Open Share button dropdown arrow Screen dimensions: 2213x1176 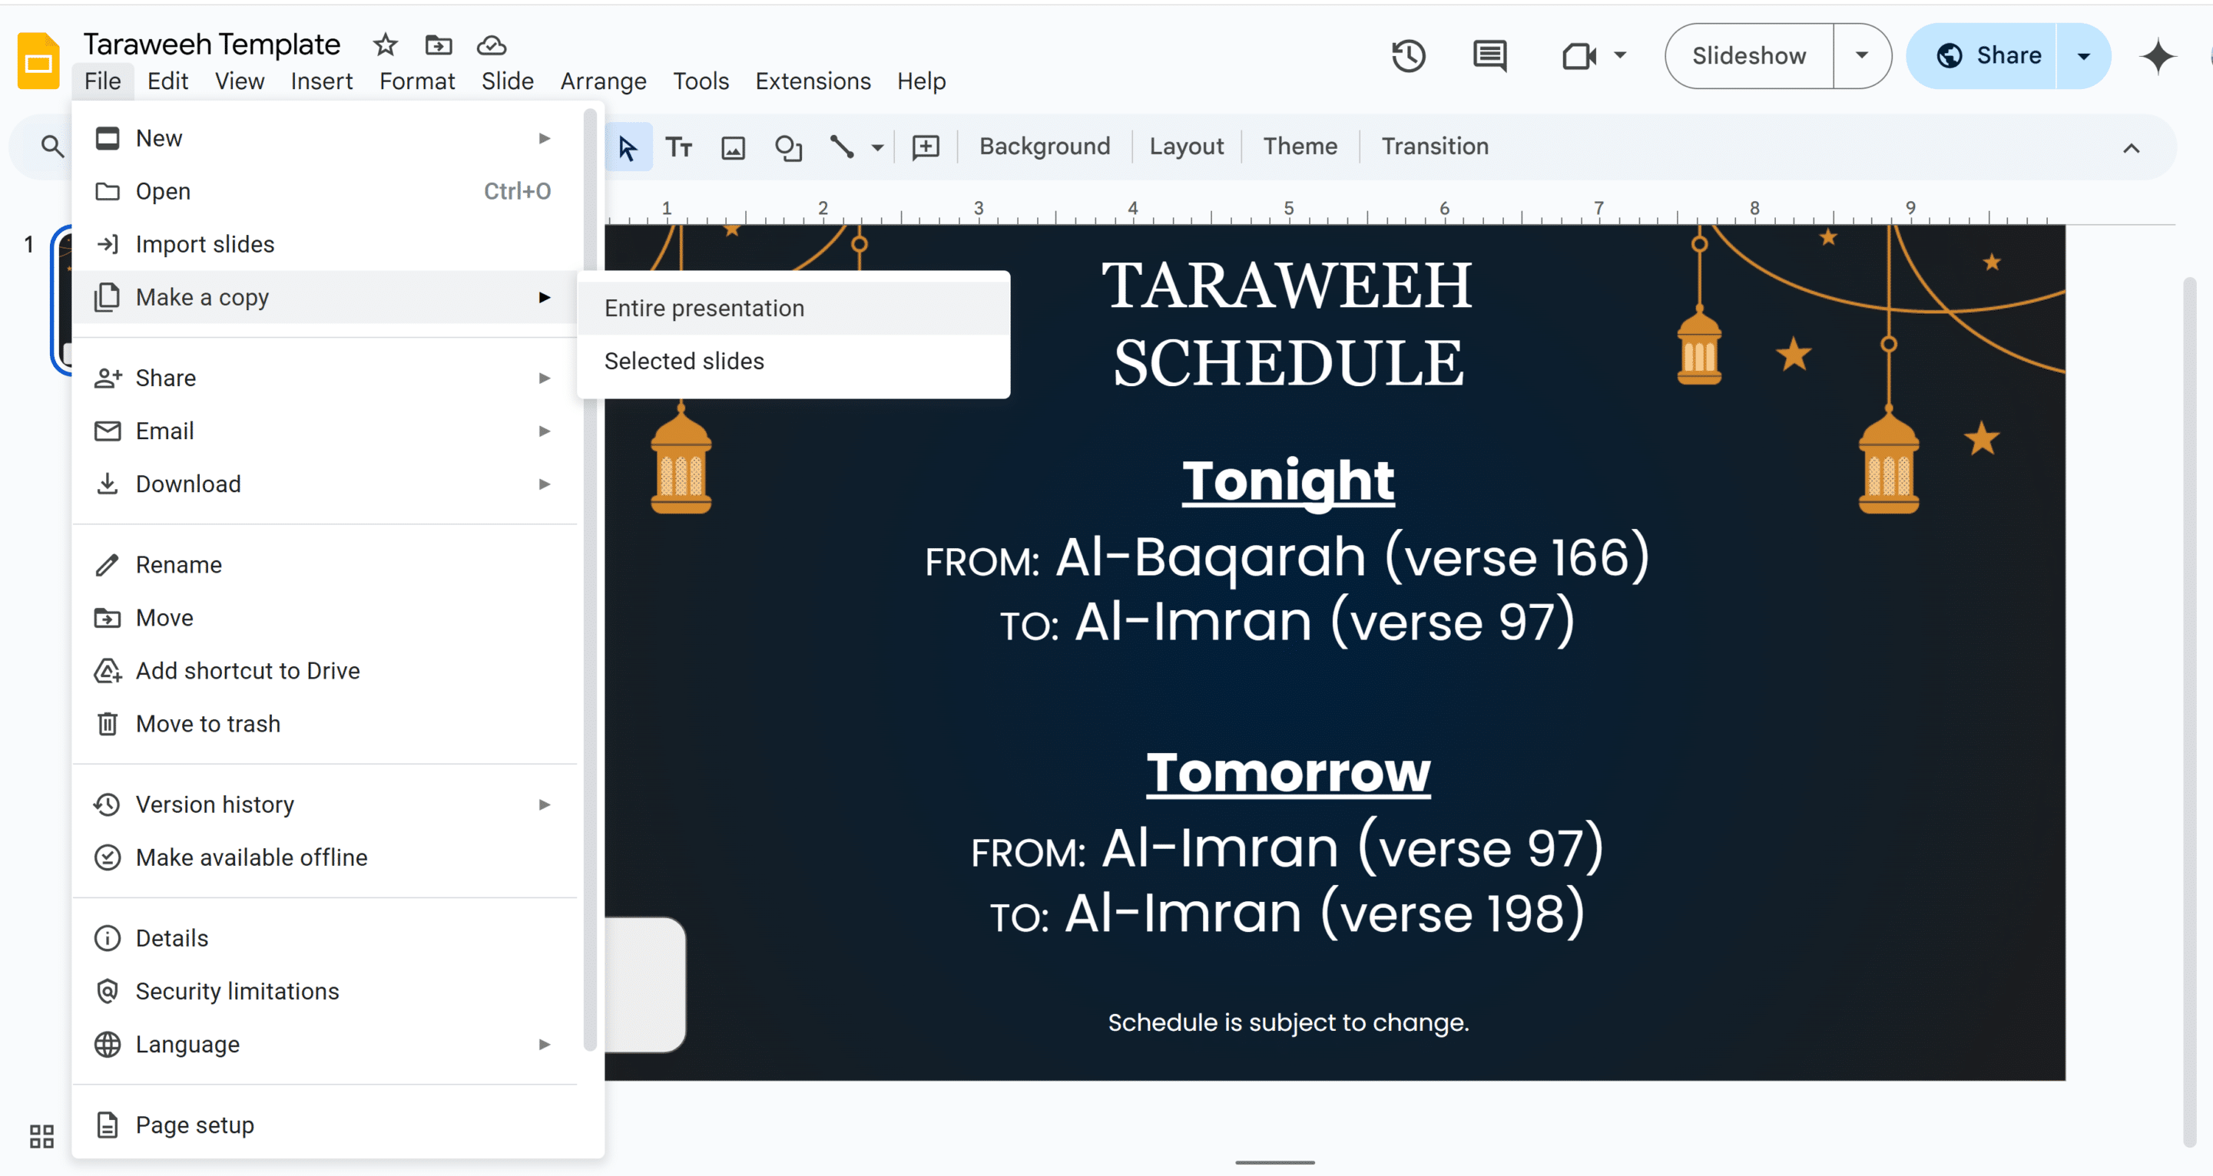coord(2083,56)
